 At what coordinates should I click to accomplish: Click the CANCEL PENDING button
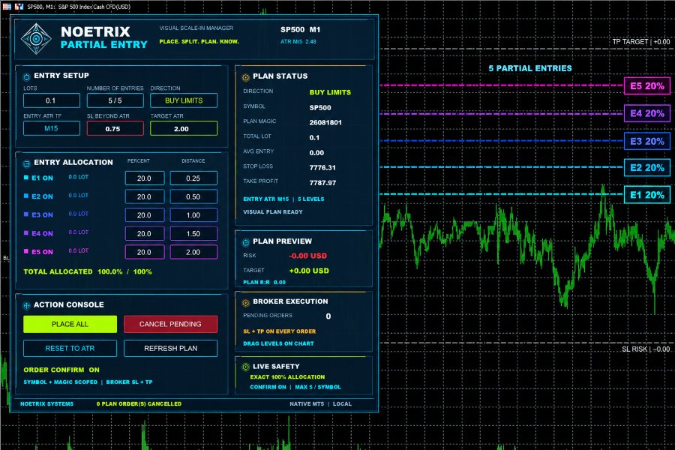[170, 324]
